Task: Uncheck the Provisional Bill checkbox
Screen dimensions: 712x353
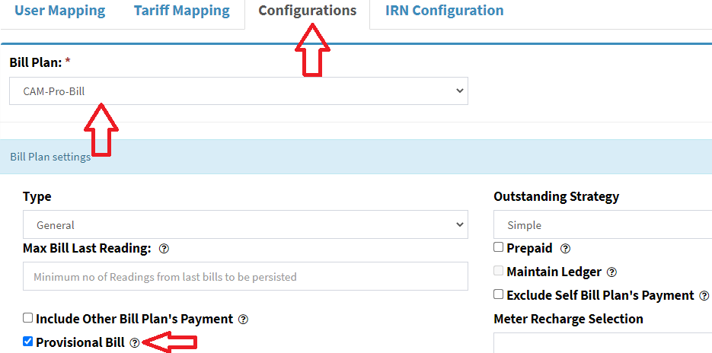Action: pyautogui.click(x=28, y=342)
